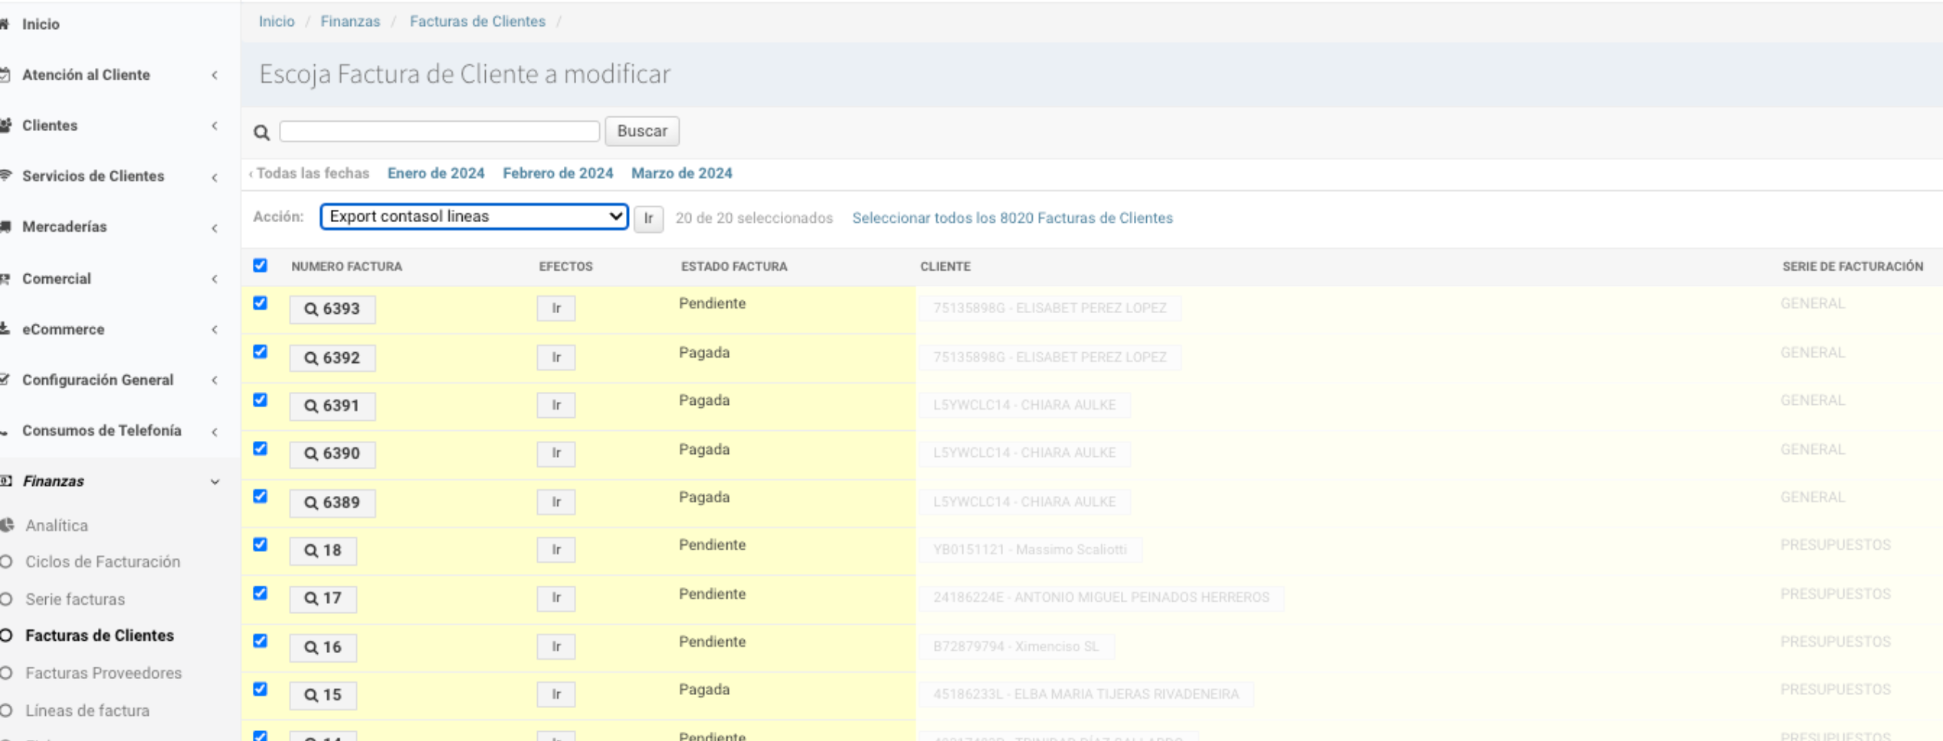Expand eCommerce menu chevron

[x=215, y=329]
